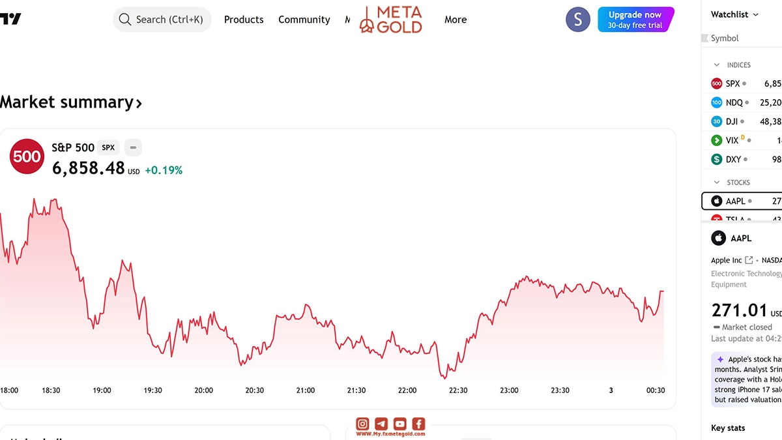Open the Community menu
The height and width of the screenshot is (440, 782).
click(304, 20)
